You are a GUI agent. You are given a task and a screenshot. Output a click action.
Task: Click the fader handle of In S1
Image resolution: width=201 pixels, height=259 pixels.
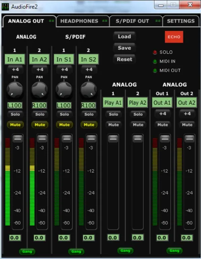pyautogui.click(x=67, y=139)
